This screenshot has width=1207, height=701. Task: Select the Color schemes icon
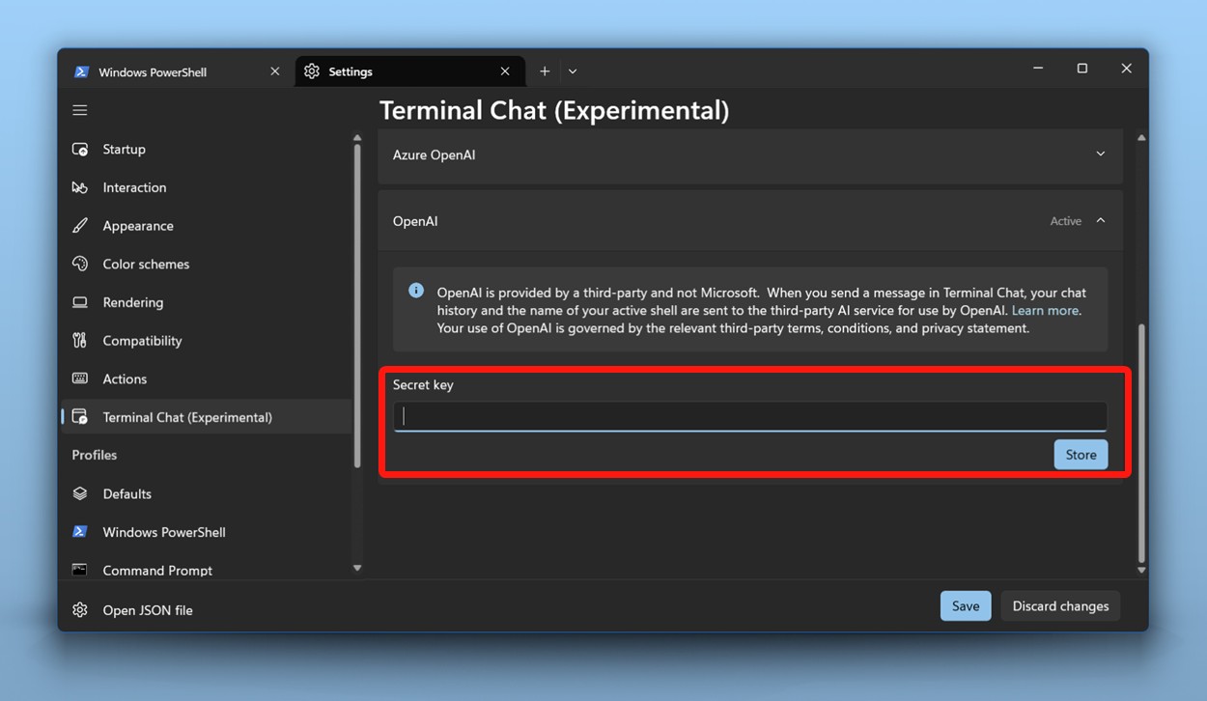(x=80, y=264)
